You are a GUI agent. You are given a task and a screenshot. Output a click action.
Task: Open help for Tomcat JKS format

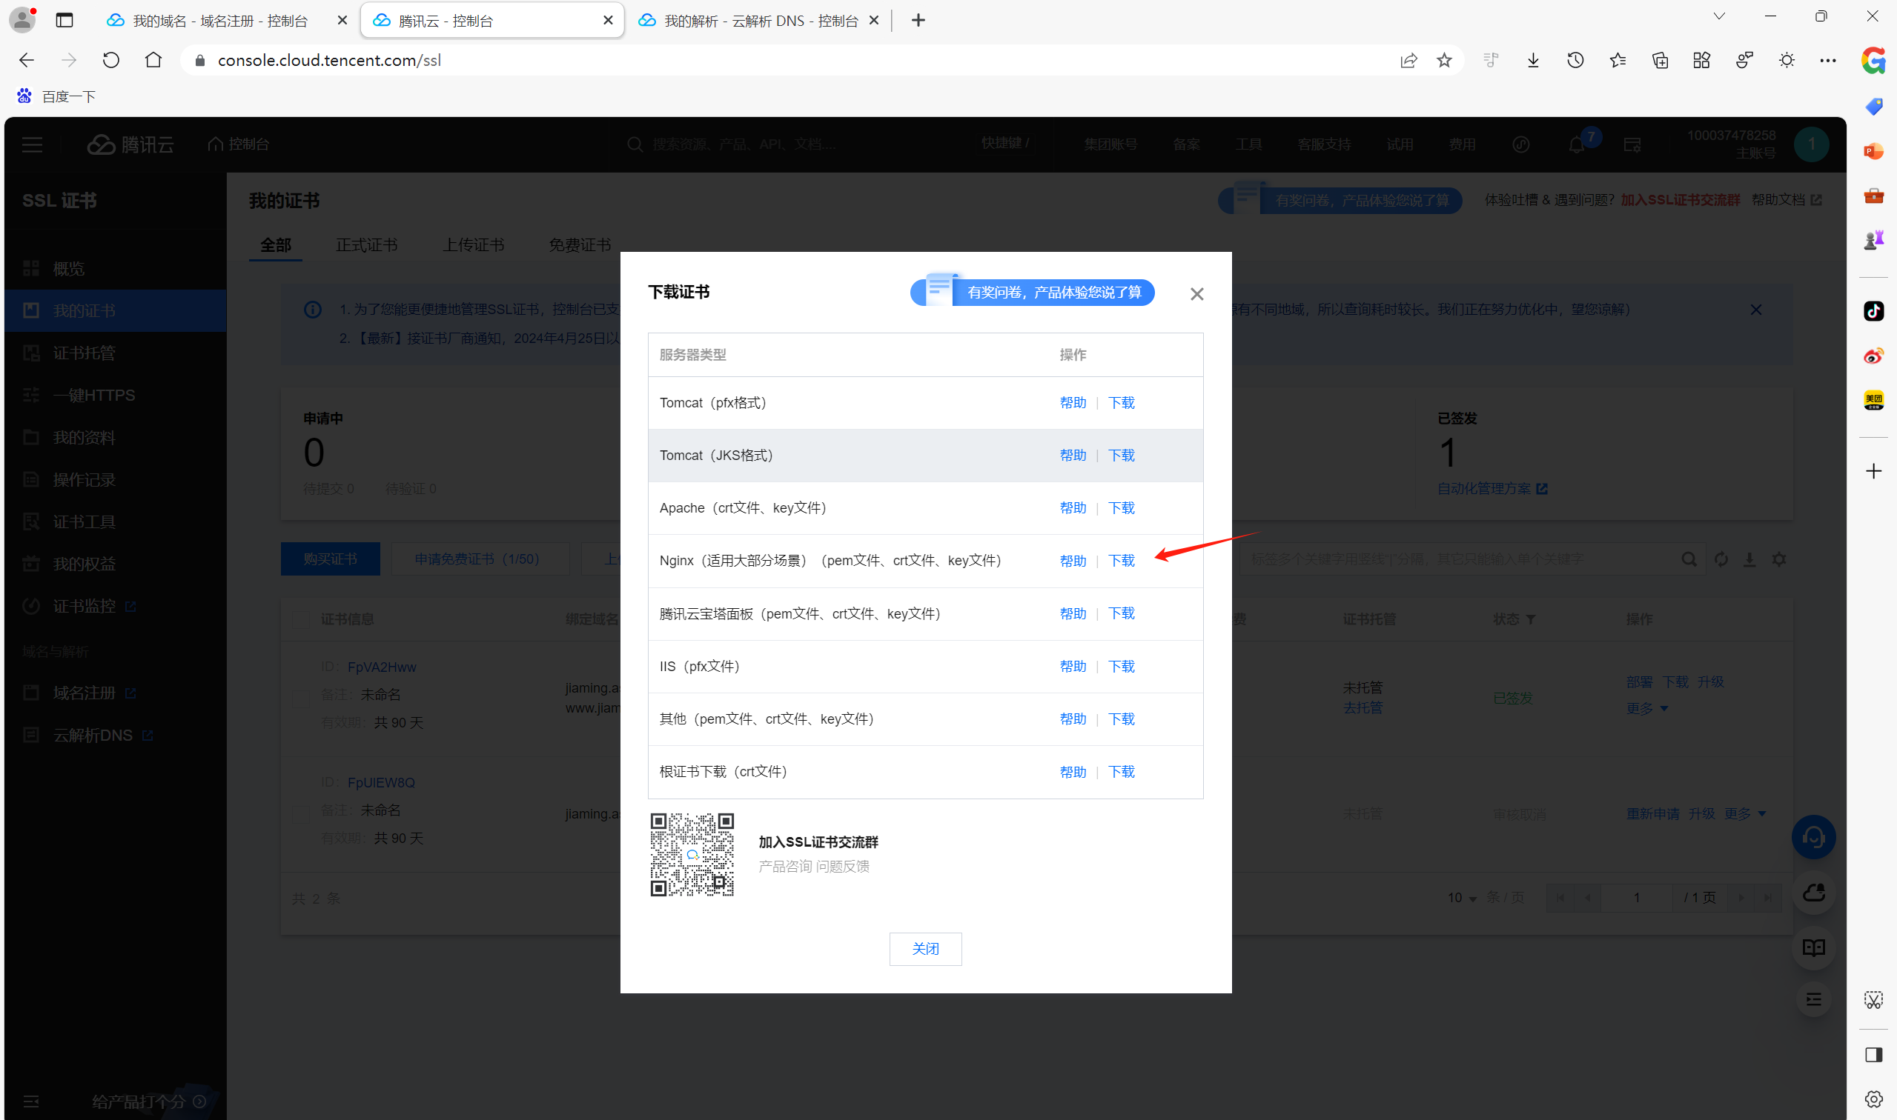pyautogui.click(x=1073, y=455)
